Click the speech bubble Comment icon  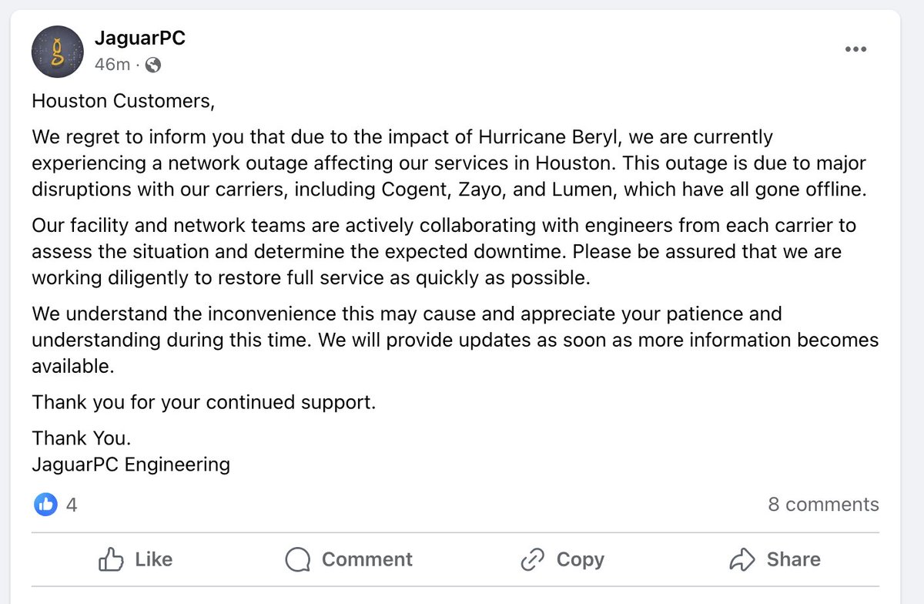tap(297, 559)
